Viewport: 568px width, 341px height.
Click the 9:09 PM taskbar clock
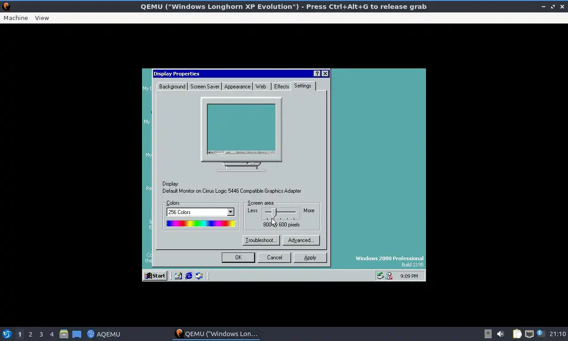click(x=409, y=276)
